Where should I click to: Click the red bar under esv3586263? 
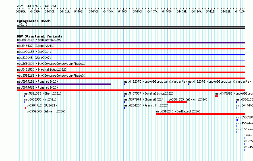[x=131, y=78]
